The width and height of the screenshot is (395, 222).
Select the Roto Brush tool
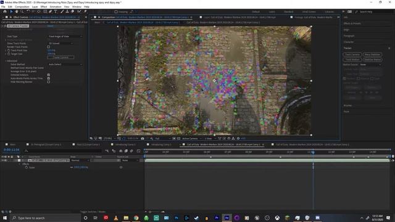point(80,12)
